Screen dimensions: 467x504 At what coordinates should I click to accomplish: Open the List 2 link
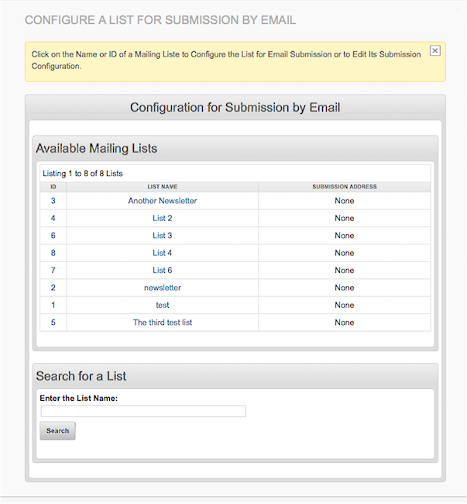point(163,218)
